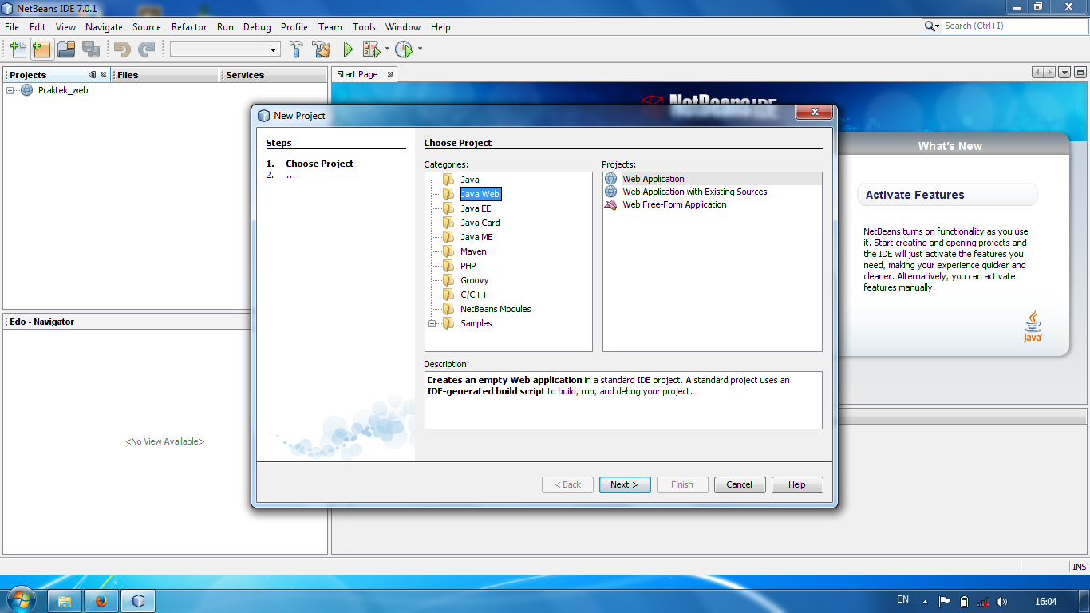The image size is (1090, 613).
Task: Click the Debug Main Project icon
Action: tap(371, 49)
